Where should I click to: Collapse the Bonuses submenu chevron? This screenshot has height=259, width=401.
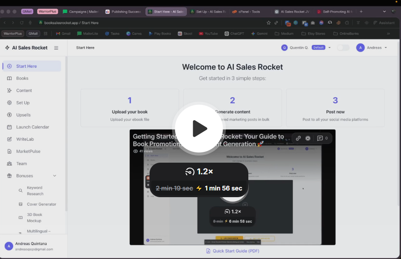click(55, 176)
